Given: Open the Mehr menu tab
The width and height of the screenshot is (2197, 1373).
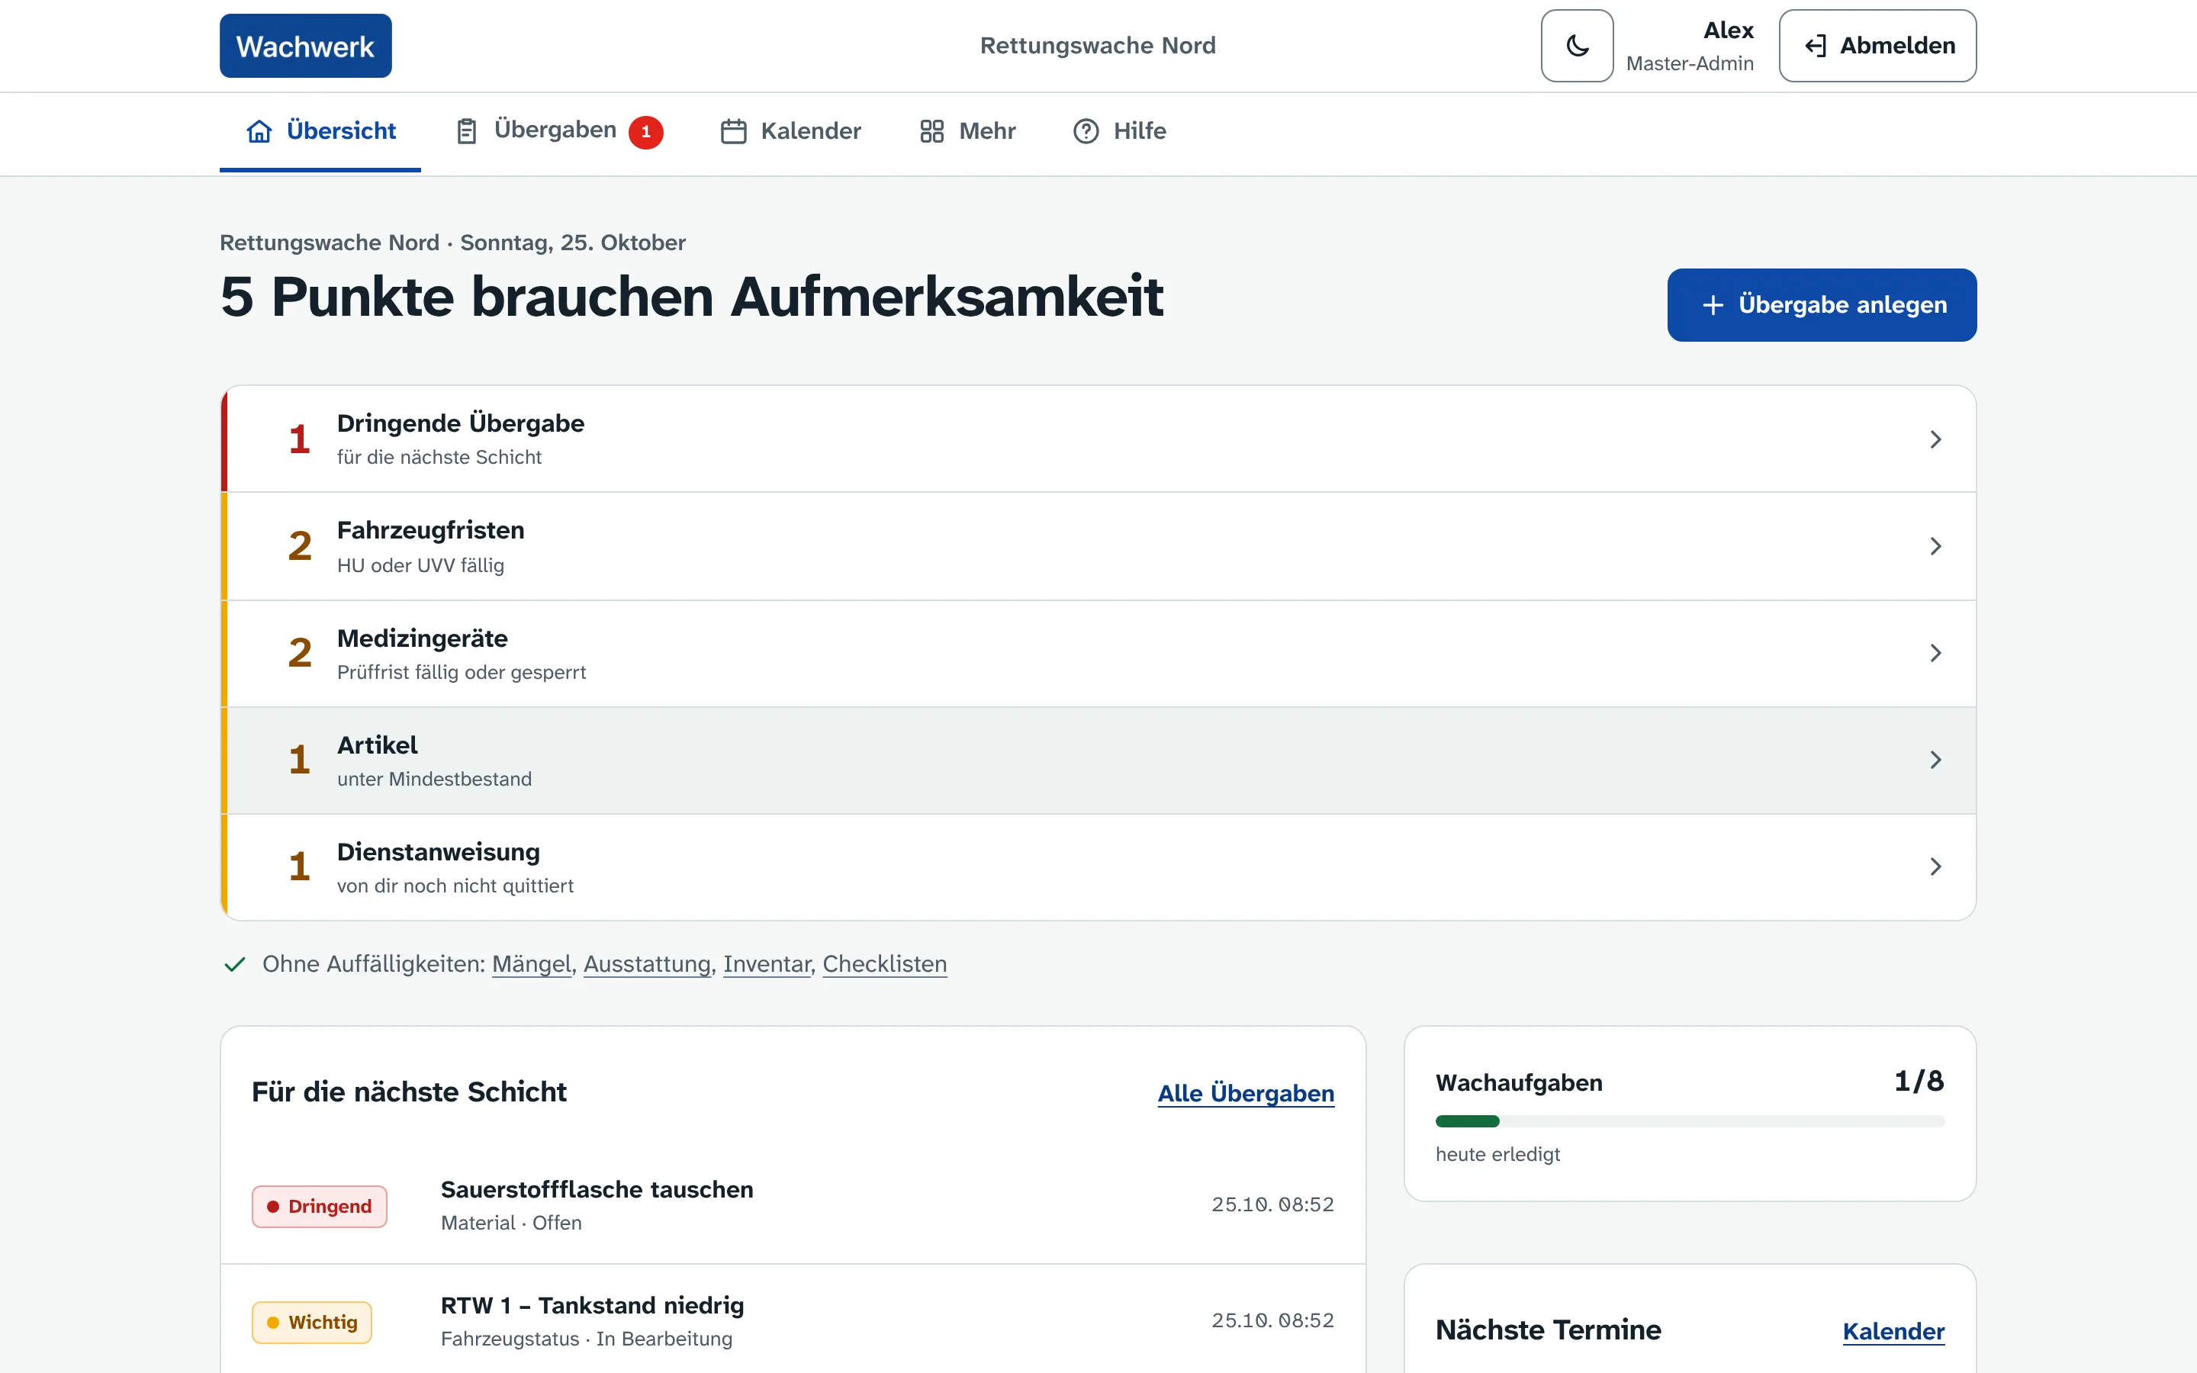Looking at the screenshot, I should click(x=968, y=130).
